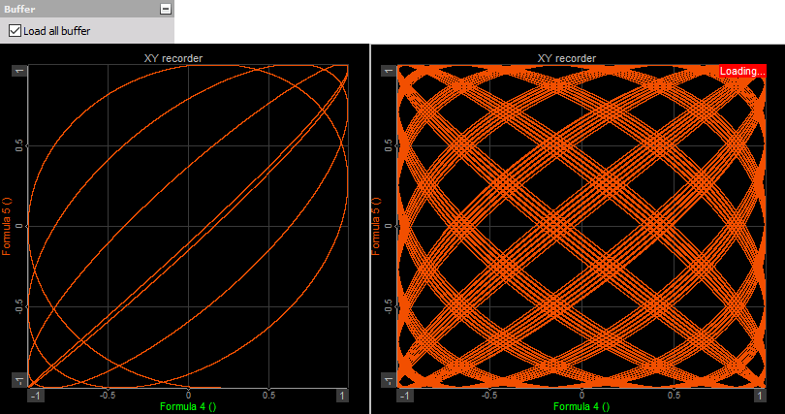
Task: Select right graph's Formula 4 () axis label
Action: [581, 406]
